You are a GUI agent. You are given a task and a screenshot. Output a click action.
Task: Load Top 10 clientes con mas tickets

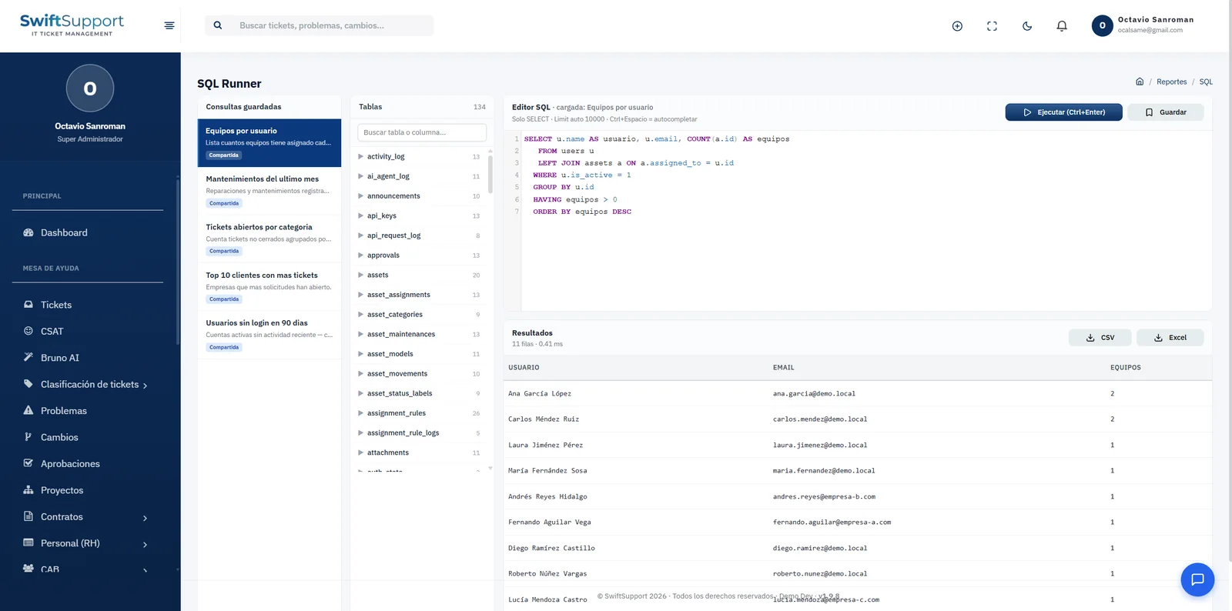point(269,287)
